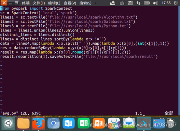
Task: Click 'saveAsTextFile' in last code line
Action: point(65,57)
